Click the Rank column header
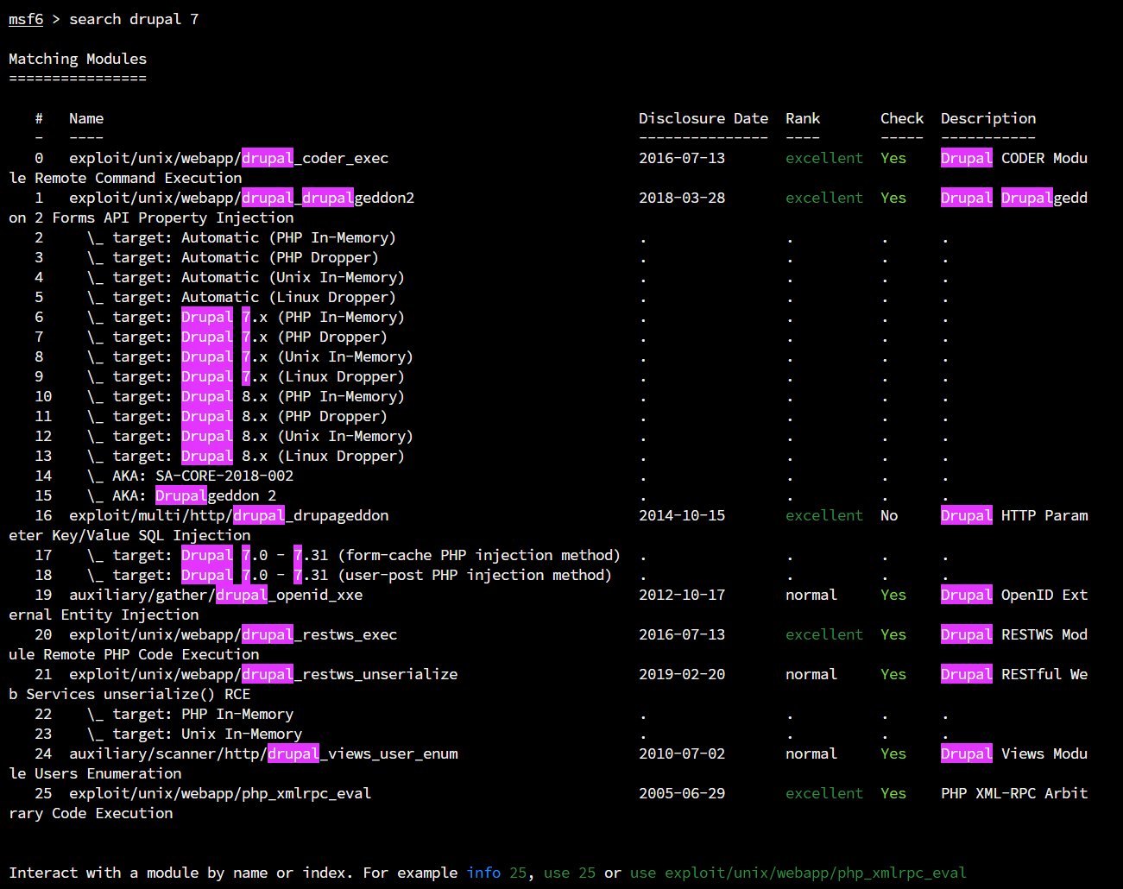Image resolution: width=1123 pixels, height=889 pixels. 802,118
